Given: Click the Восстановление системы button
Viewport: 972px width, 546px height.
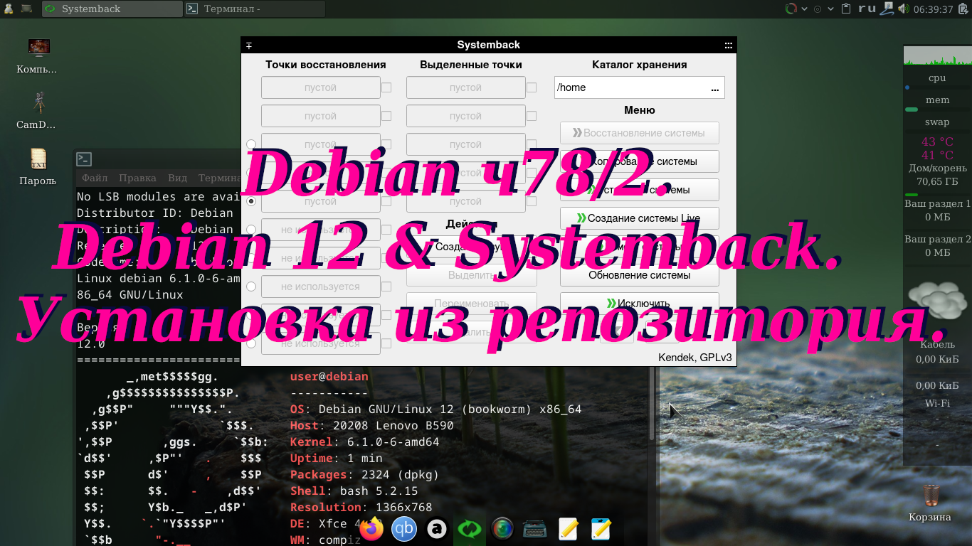Looking at the screenshot, I should coord(639,133).
